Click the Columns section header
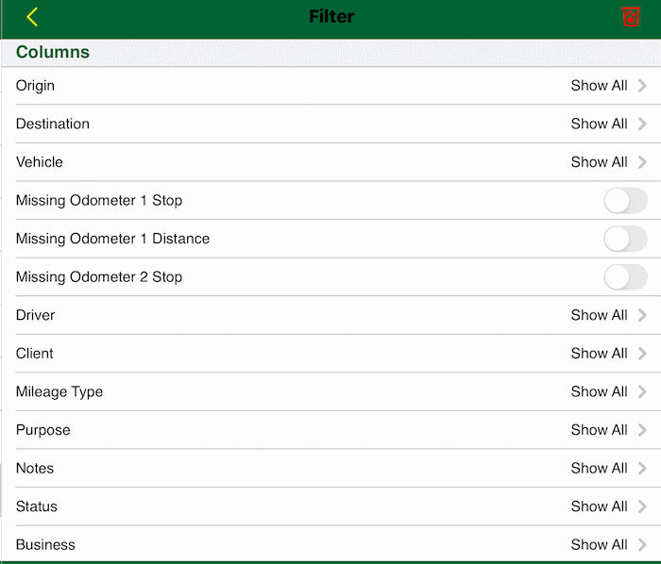Viewport: 661px width, 564px height. click(x=53, y=53)
